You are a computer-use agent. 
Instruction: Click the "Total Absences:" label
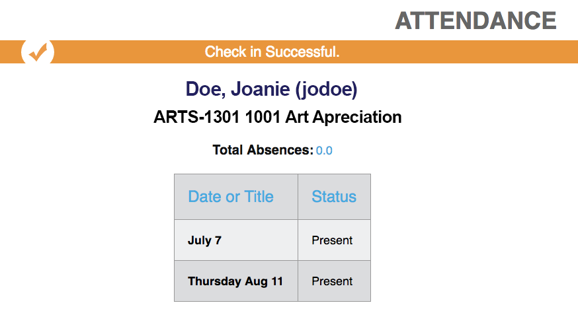pyautogui.click(x=263, y=150)
